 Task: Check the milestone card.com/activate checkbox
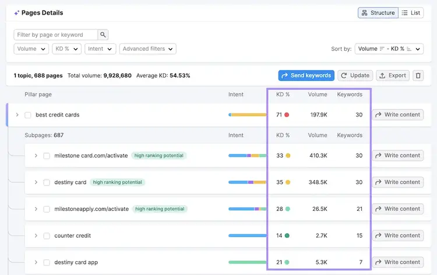tap(47, 156)
